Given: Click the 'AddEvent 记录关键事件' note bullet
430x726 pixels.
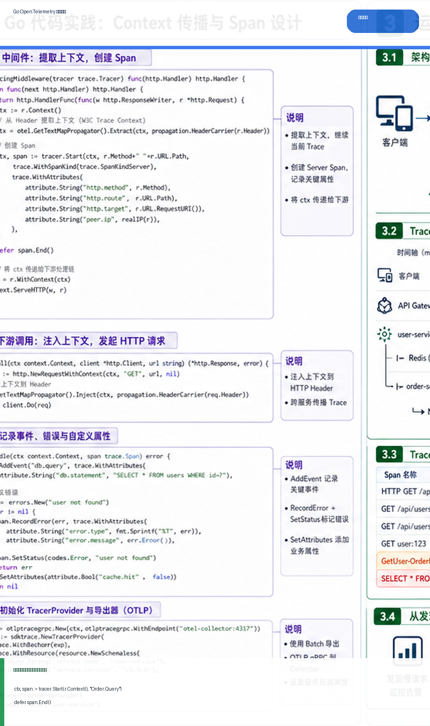Looking at the screenshot, I should click(312, 484).
